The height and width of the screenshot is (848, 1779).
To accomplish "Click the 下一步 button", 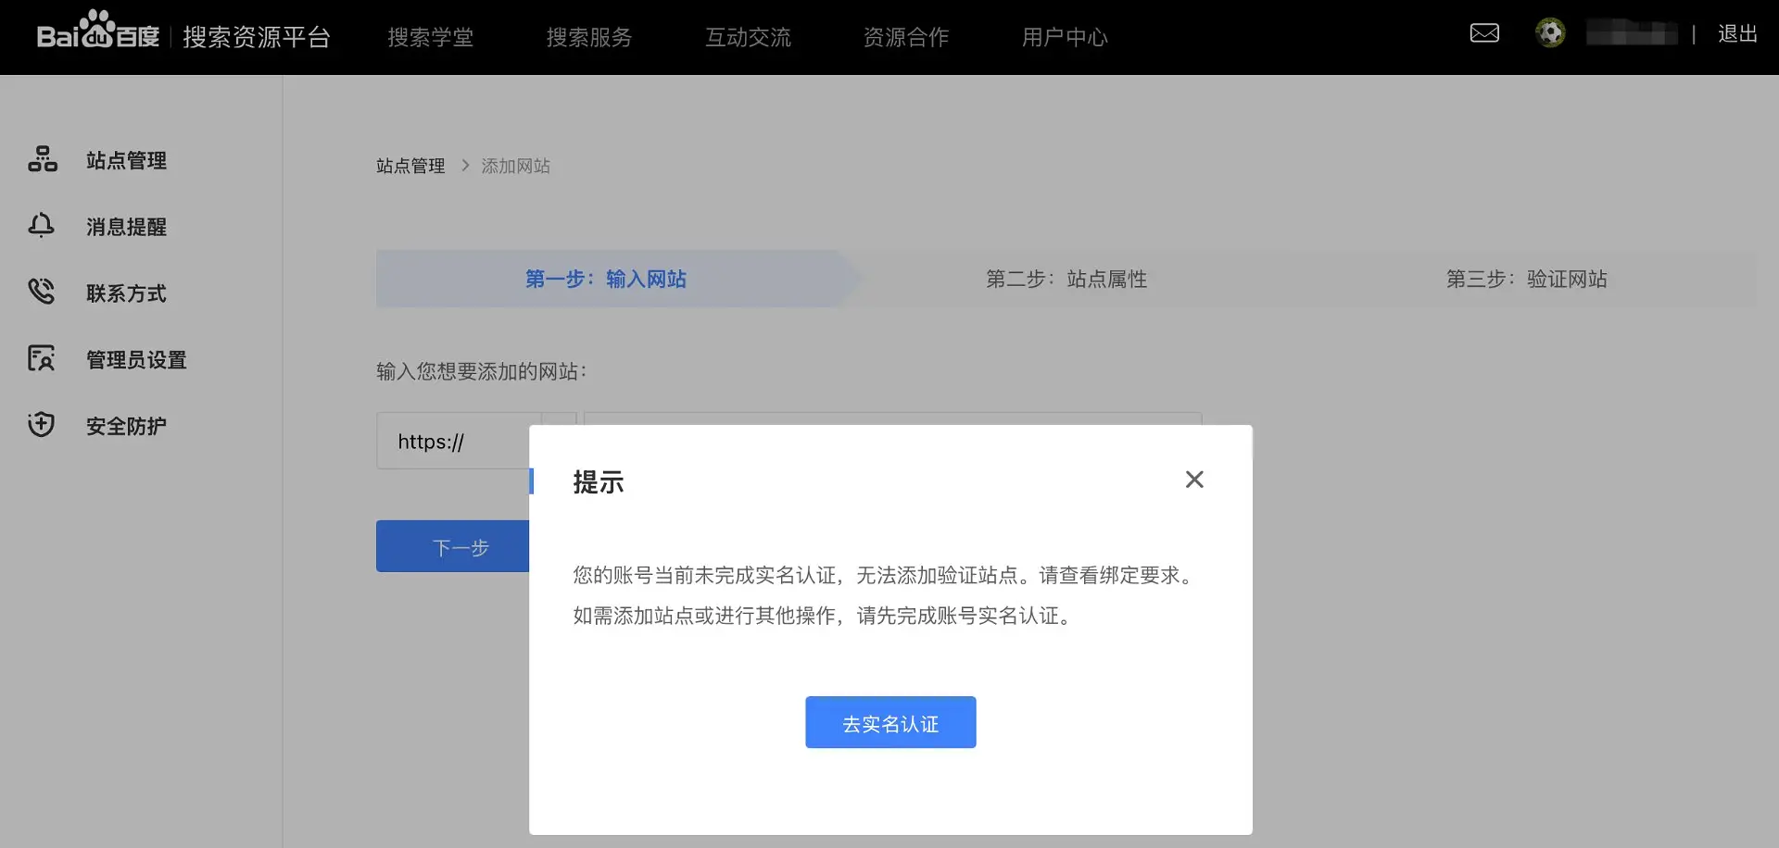I will (x=452, y=547).
